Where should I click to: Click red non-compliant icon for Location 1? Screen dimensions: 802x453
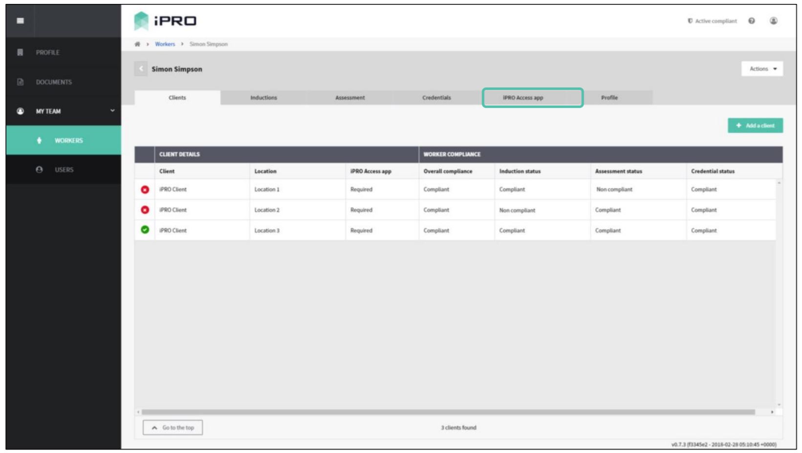145,189
